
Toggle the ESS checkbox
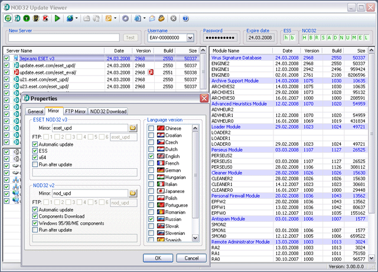click(35, 151)
